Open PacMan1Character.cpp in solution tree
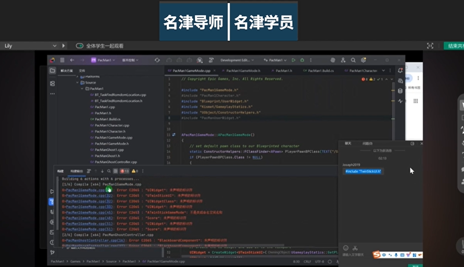The width and height of the screenshot is (464, 267). [110, 125]
